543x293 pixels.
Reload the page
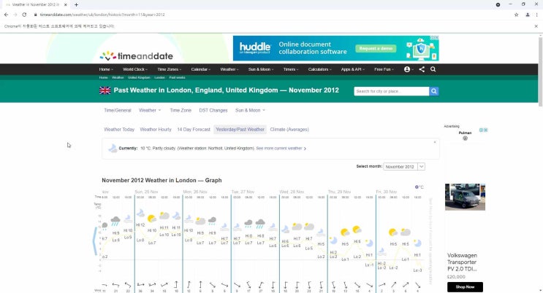[24, 15]
